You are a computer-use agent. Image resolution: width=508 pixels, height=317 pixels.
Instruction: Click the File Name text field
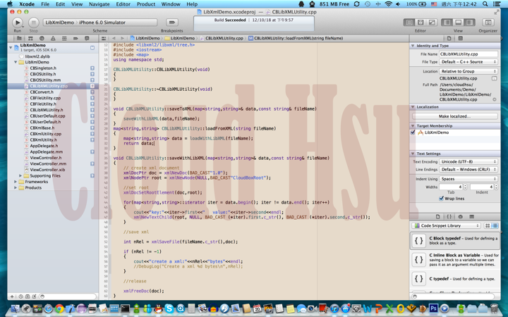coord(468,54)
